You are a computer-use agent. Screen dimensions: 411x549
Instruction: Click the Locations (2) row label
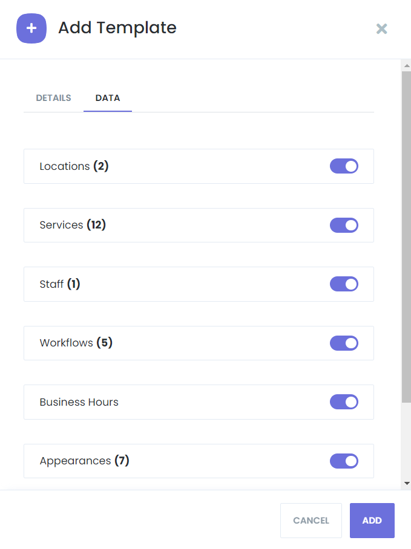tap(74, 166)
